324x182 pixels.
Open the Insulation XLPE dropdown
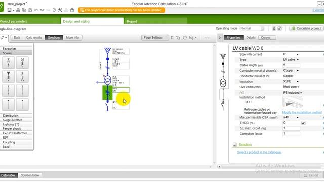pos(298,81)
